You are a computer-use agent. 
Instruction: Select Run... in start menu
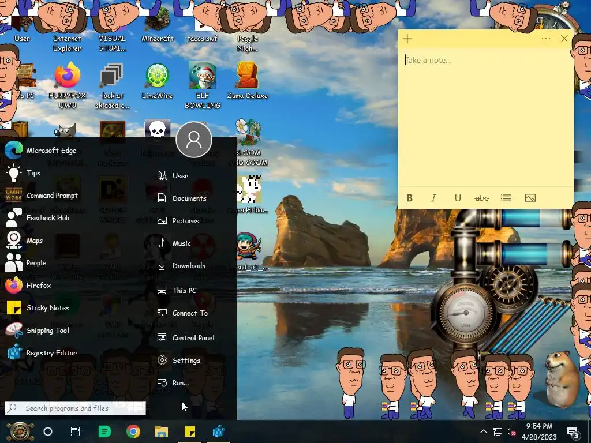click(173, 383)
